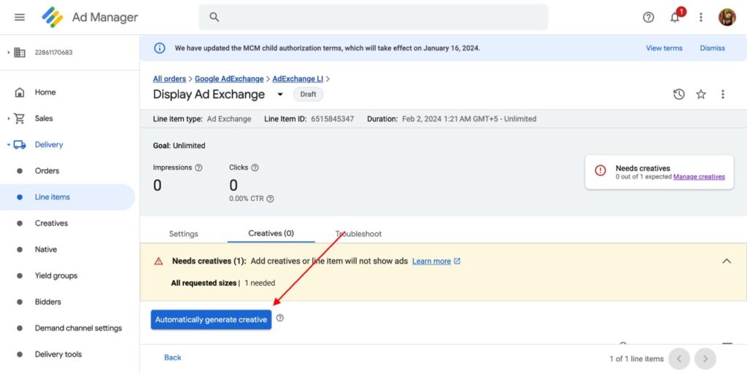Collapse the Delivery navigation section
Screen dimensions: 747x373
[x=9, y=145]
